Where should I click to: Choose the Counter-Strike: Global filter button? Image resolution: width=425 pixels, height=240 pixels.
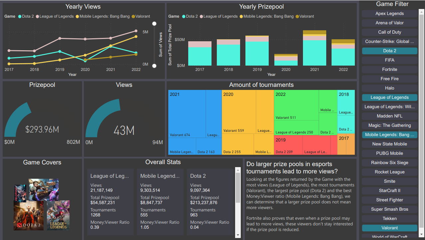pyautogui.click(x=389, y=42)
